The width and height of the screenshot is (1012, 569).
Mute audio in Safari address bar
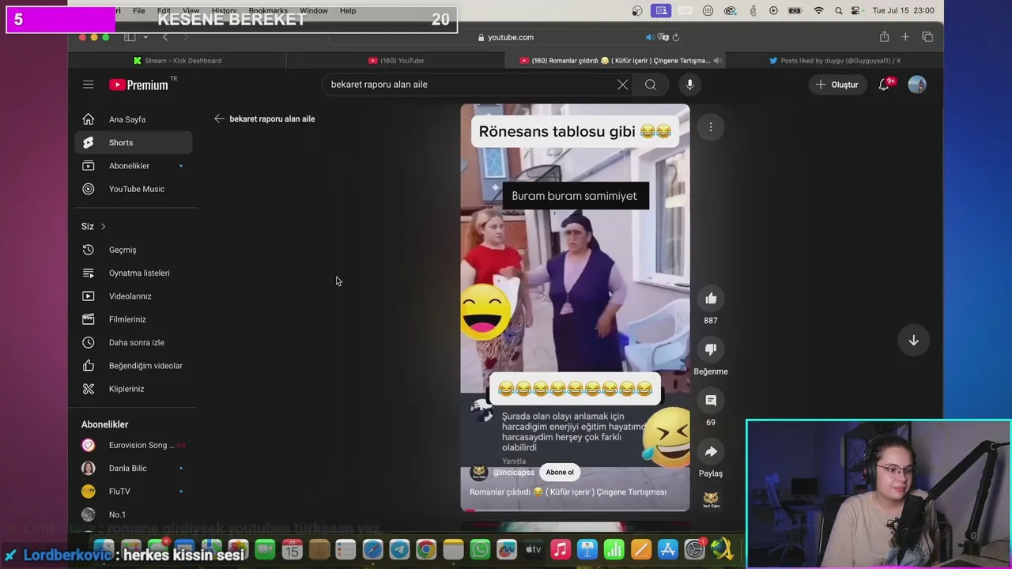tap(649, 37)
